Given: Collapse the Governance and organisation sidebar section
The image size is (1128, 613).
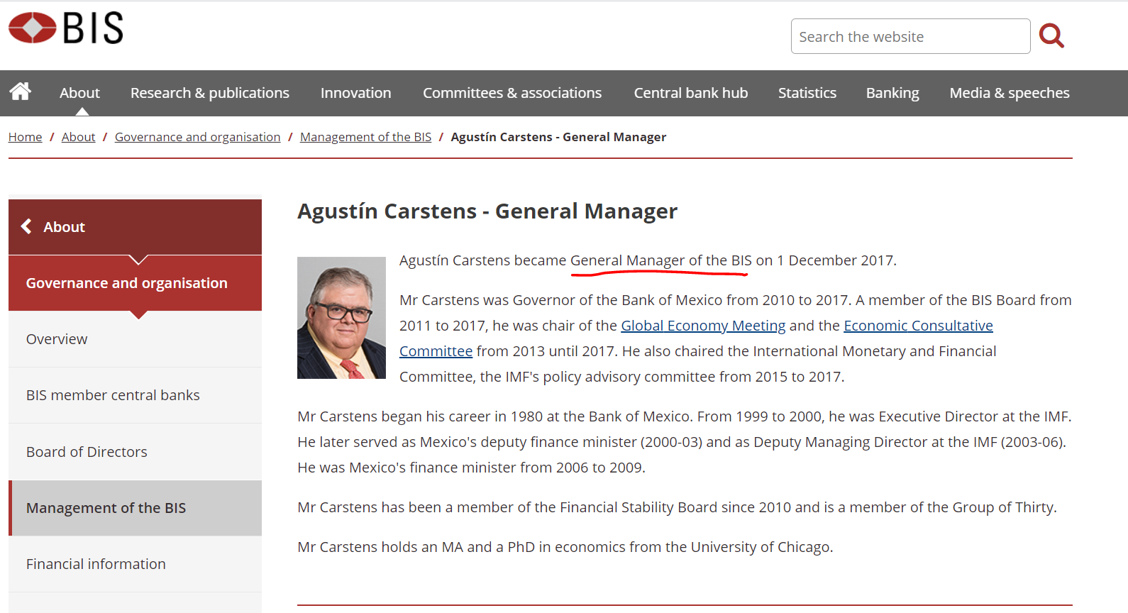Looking at the screenshot, I should [x=127, y=283].
